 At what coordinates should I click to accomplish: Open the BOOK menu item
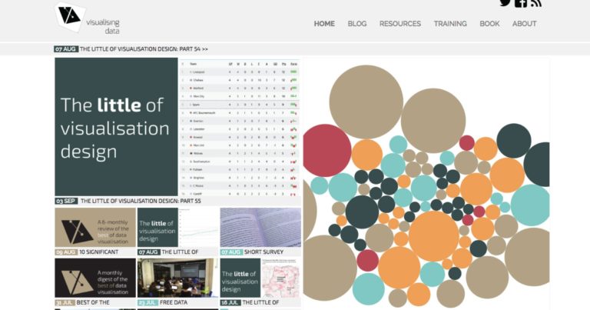489,24
